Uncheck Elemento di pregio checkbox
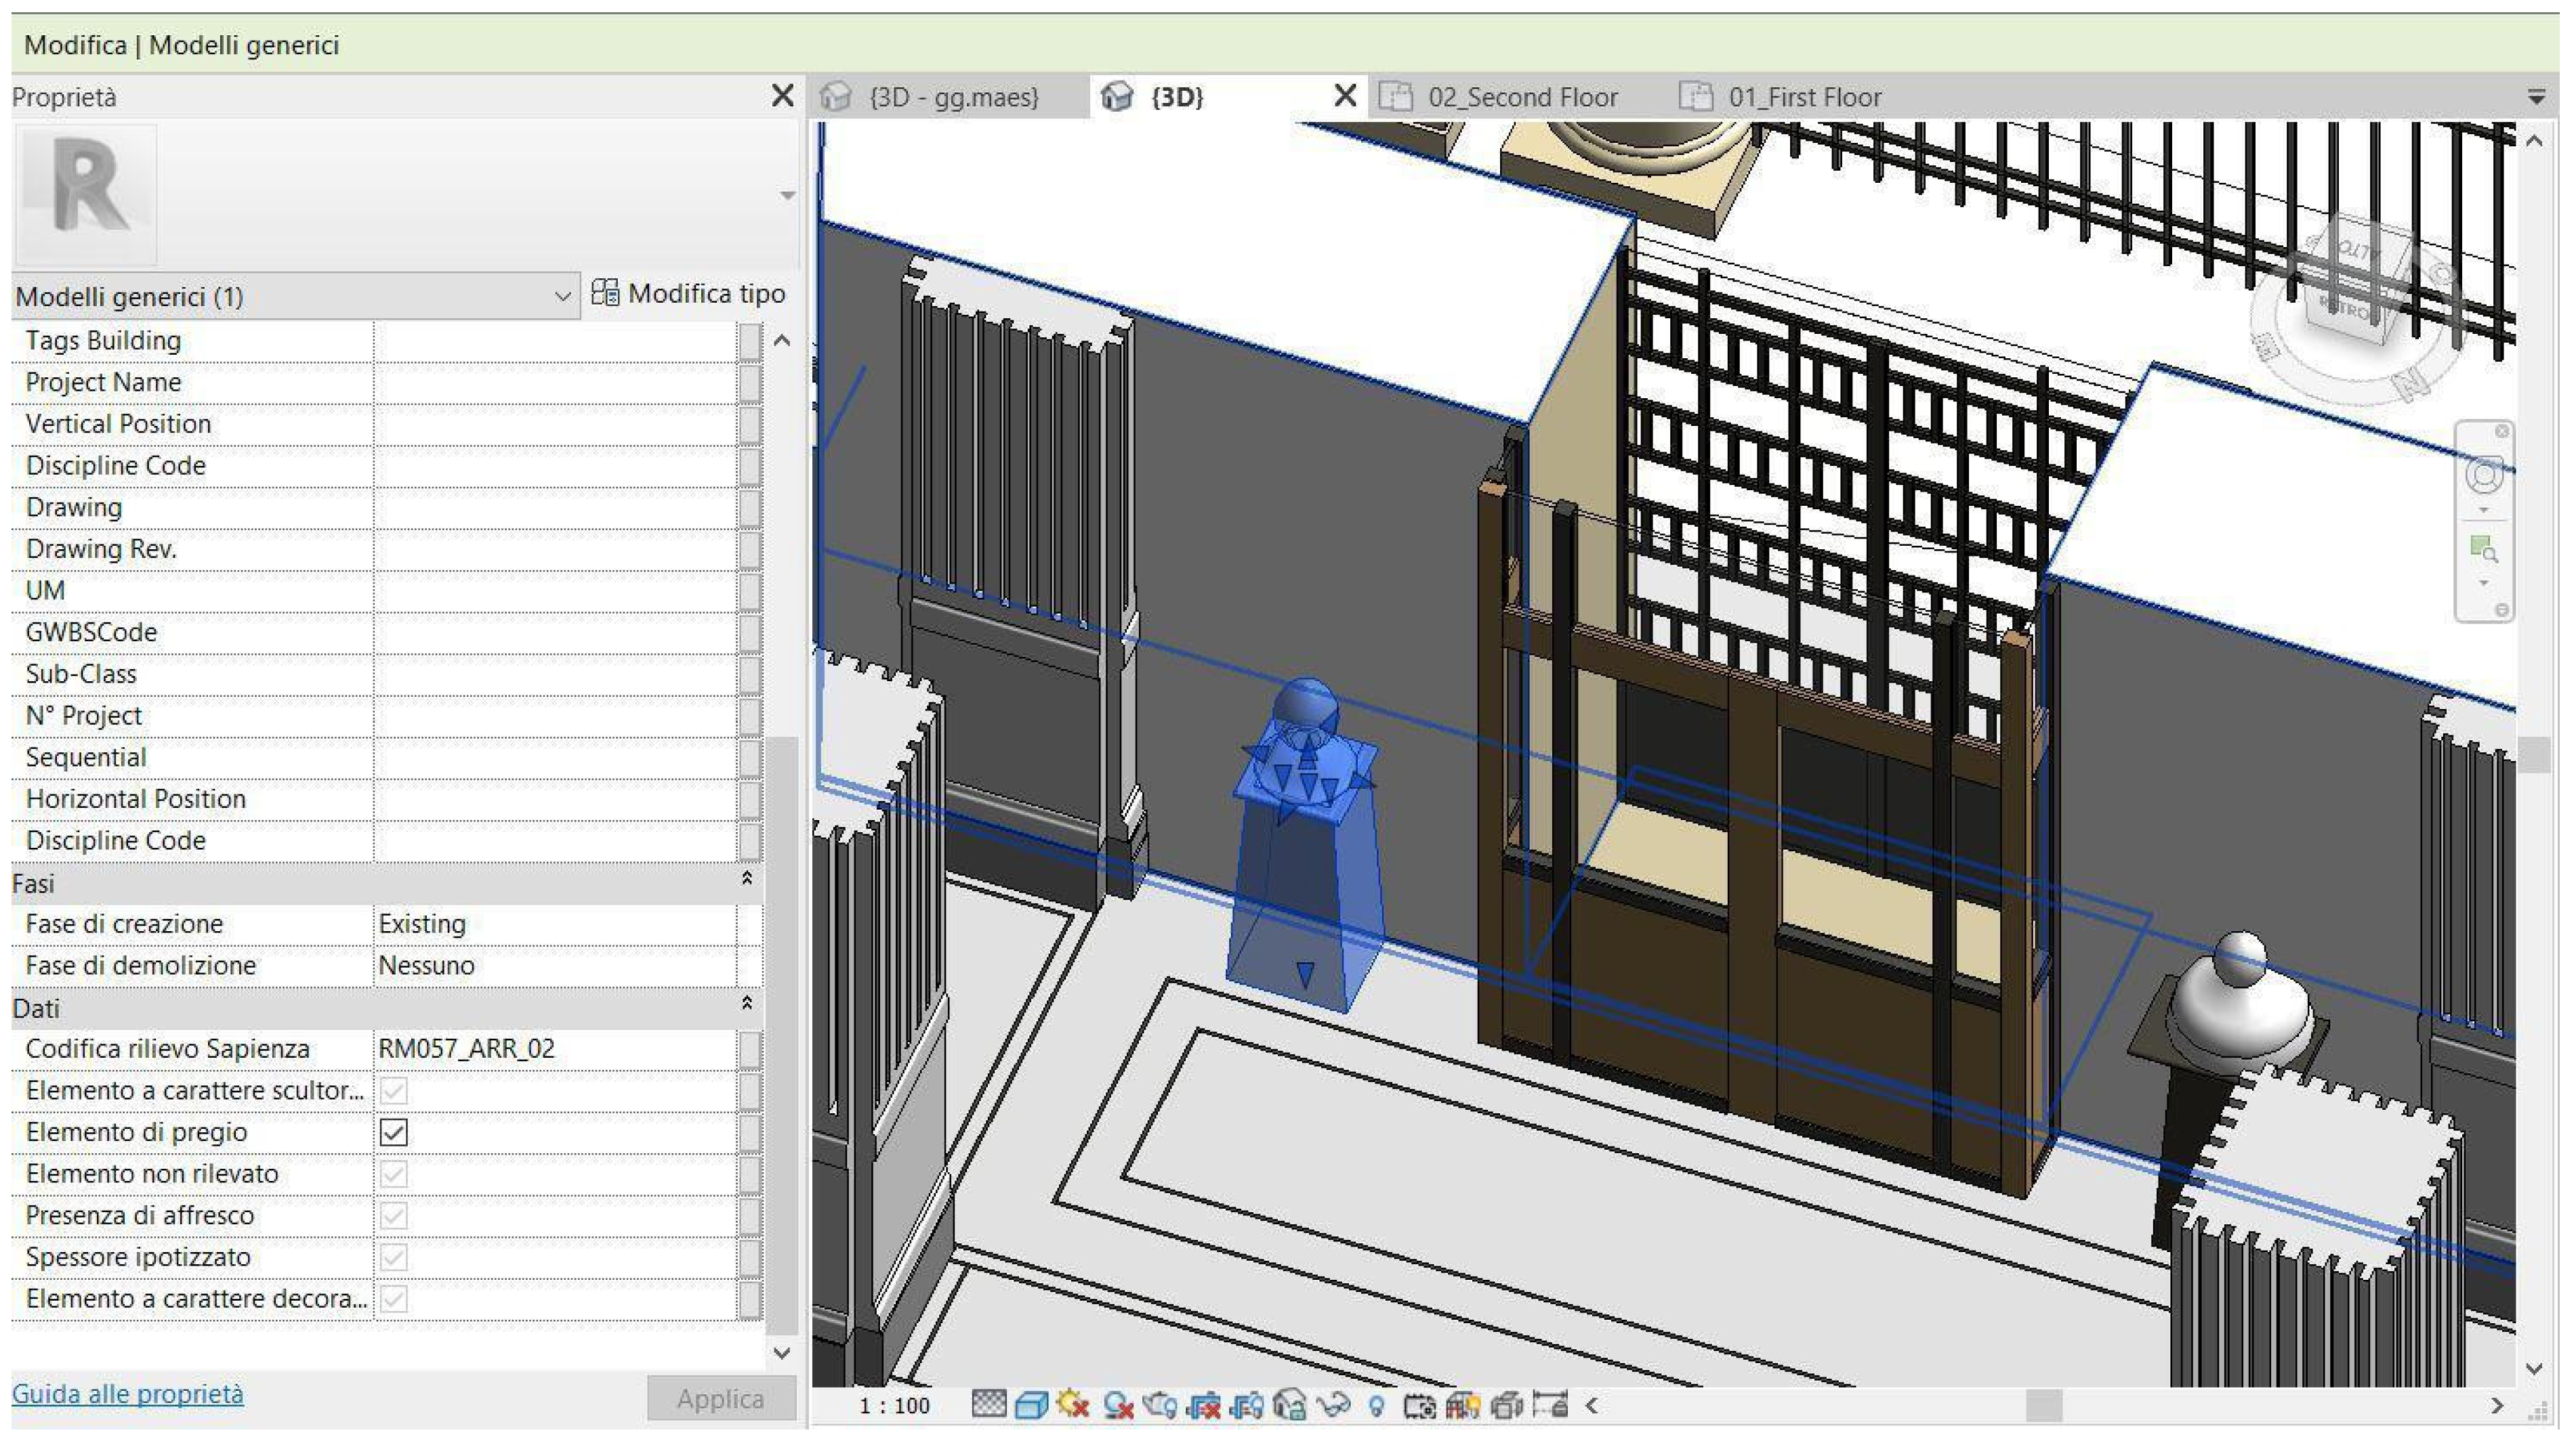The width and height of the screenshot is (2576, 1441). pyautogui.click(x=394, y=1132)
